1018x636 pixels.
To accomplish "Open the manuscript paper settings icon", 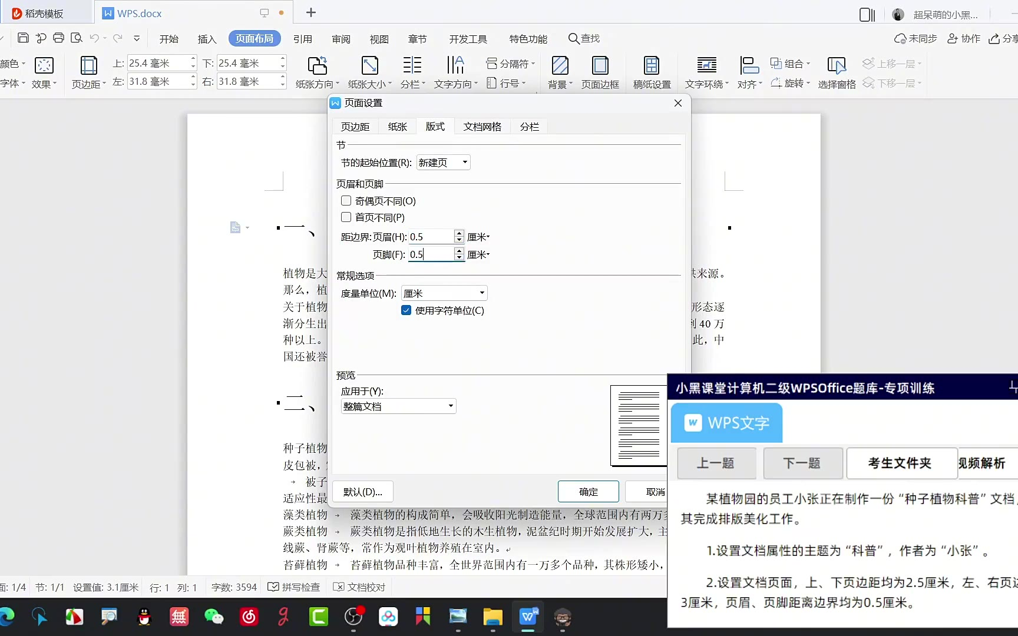I will (652, 66).
